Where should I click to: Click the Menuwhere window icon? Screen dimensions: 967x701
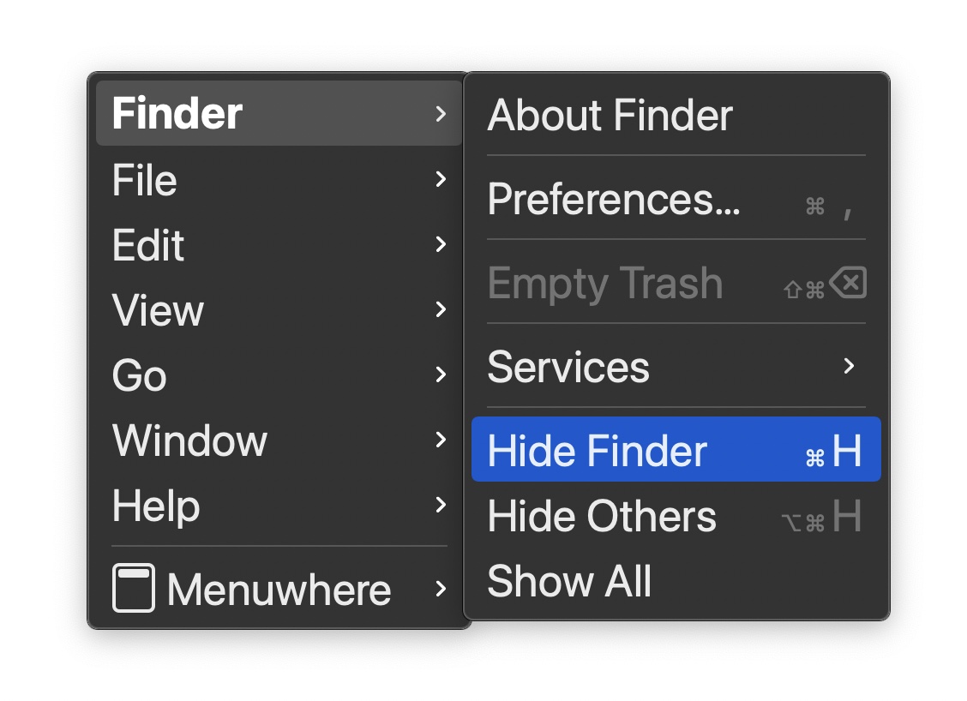tap(133, 588)
